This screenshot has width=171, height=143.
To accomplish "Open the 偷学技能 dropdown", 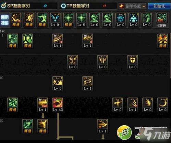I will tap(132, 6).
